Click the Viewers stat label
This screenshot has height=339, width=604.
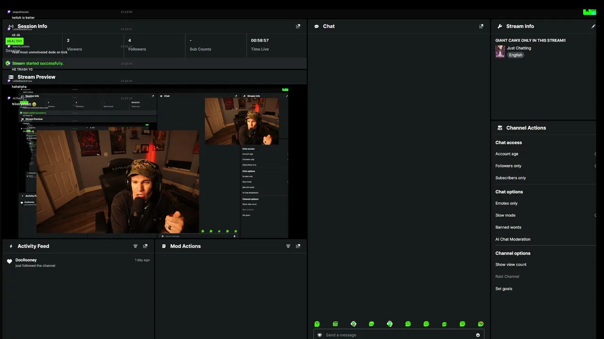pyautogui.click(x=75, y=49)
